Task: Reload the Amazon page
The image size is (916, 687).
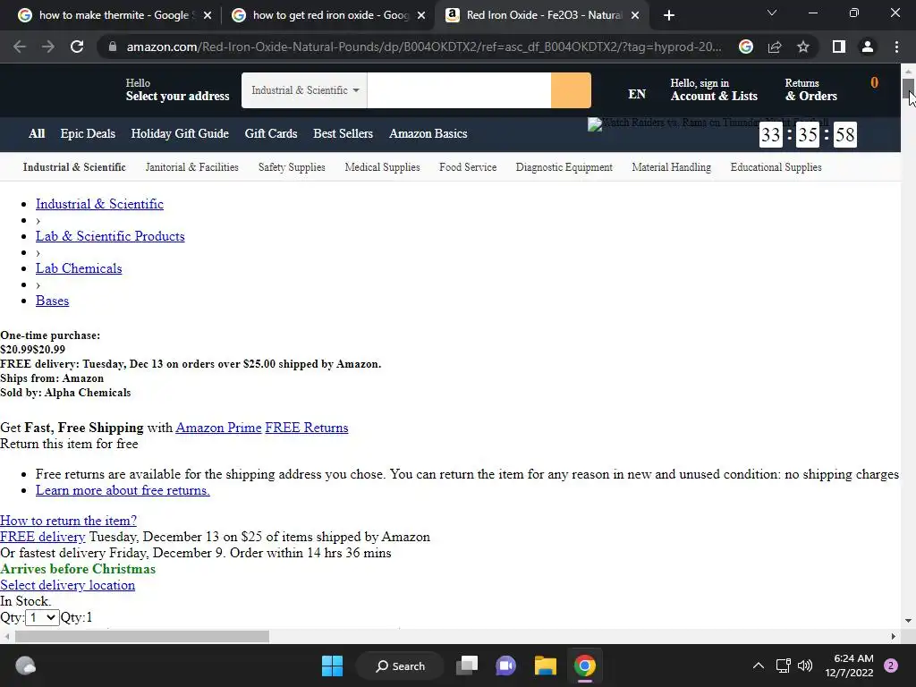Action: pos(77,47)
